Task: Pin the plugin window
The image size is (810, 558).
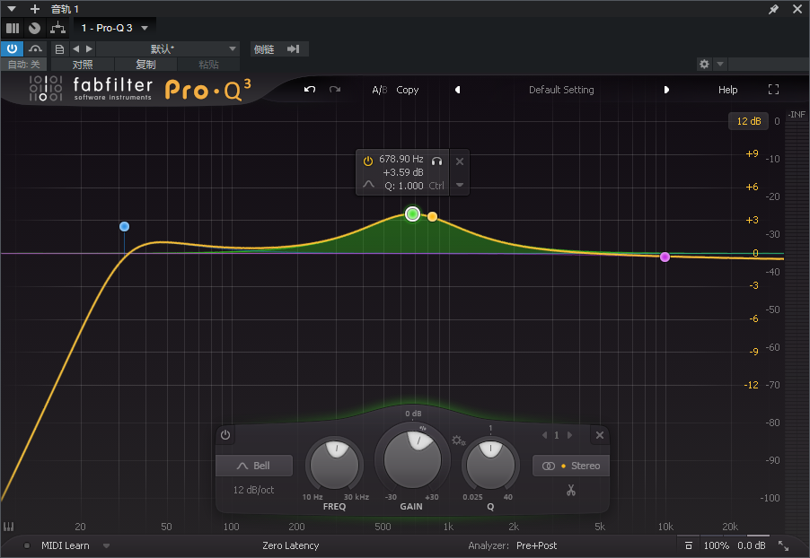Action: 773,9
